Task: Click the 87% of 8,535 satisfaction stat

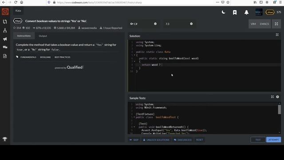Action: 42,28
